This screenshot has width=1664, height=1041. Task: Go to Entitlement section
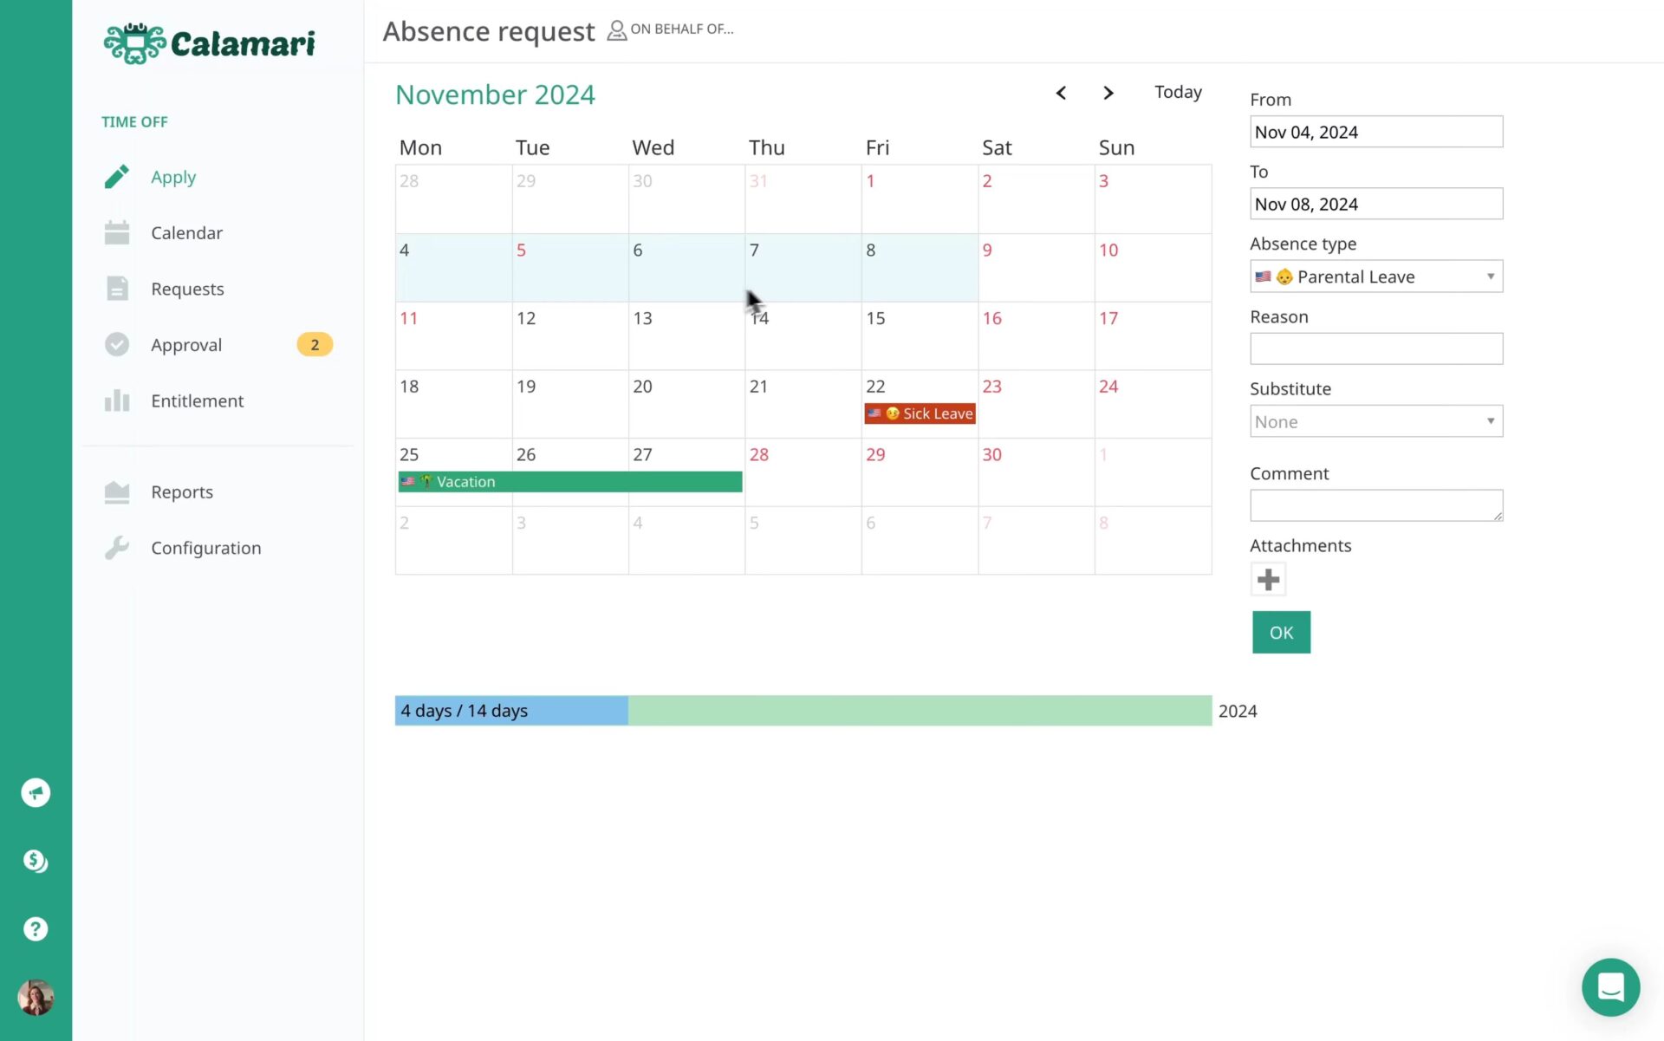[x=197, y=401]
